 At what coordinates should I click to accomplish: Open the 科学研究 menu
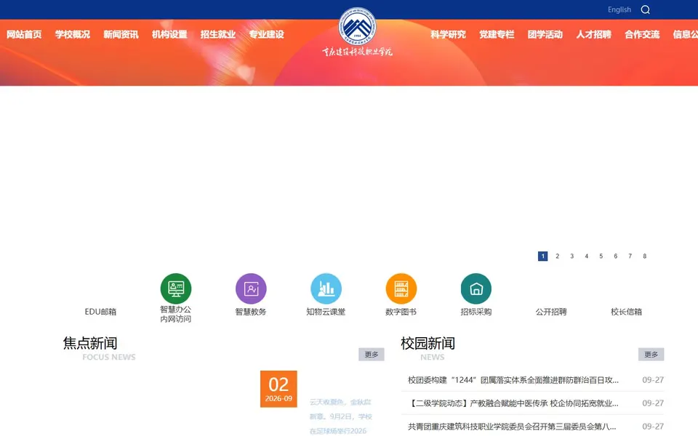449,34
